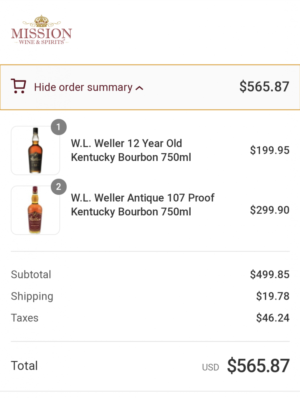Click quantity badge 1 on Weller 12 Year
Screen dimensions: 300x398
(59, 127)
